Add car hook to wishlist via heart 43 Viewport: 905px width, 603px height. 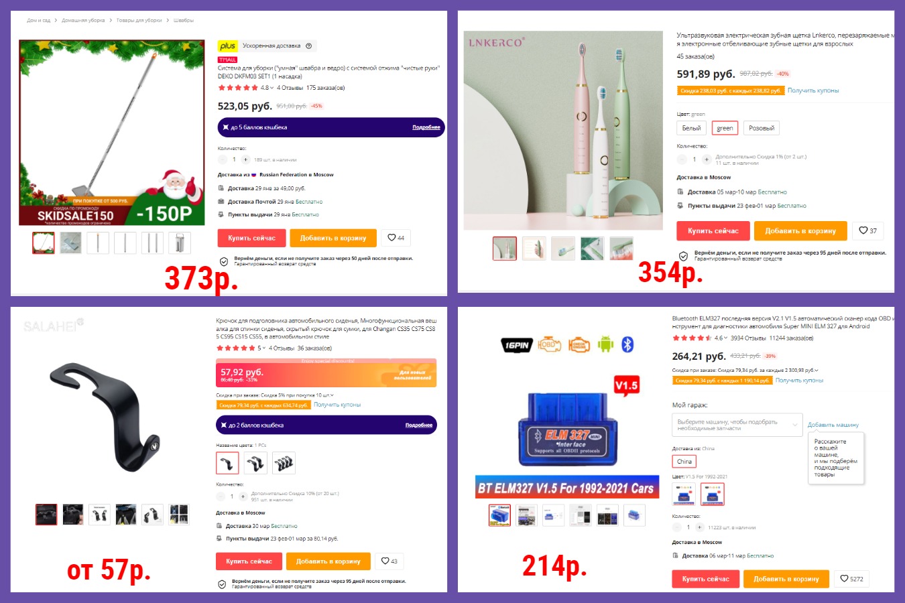(389, 561)
